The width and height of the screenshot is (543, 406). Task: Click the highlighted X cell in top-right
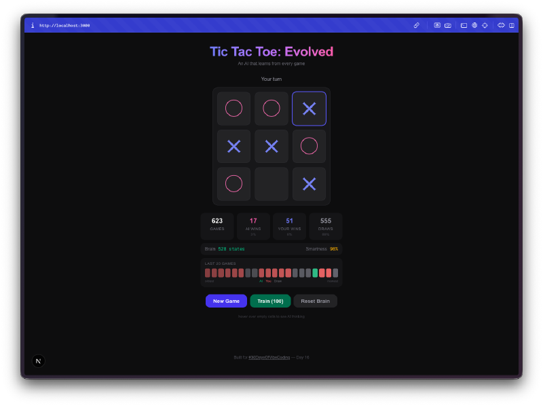pyautogui.click(x=309, y=109)
